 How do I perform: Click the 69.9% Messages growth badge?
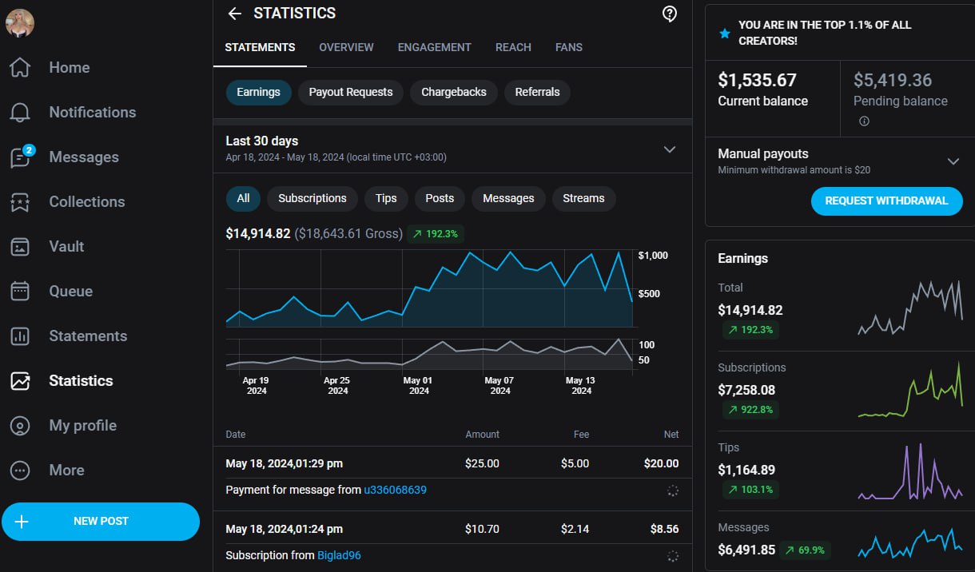pyautogui.click(x=804, y=550)
